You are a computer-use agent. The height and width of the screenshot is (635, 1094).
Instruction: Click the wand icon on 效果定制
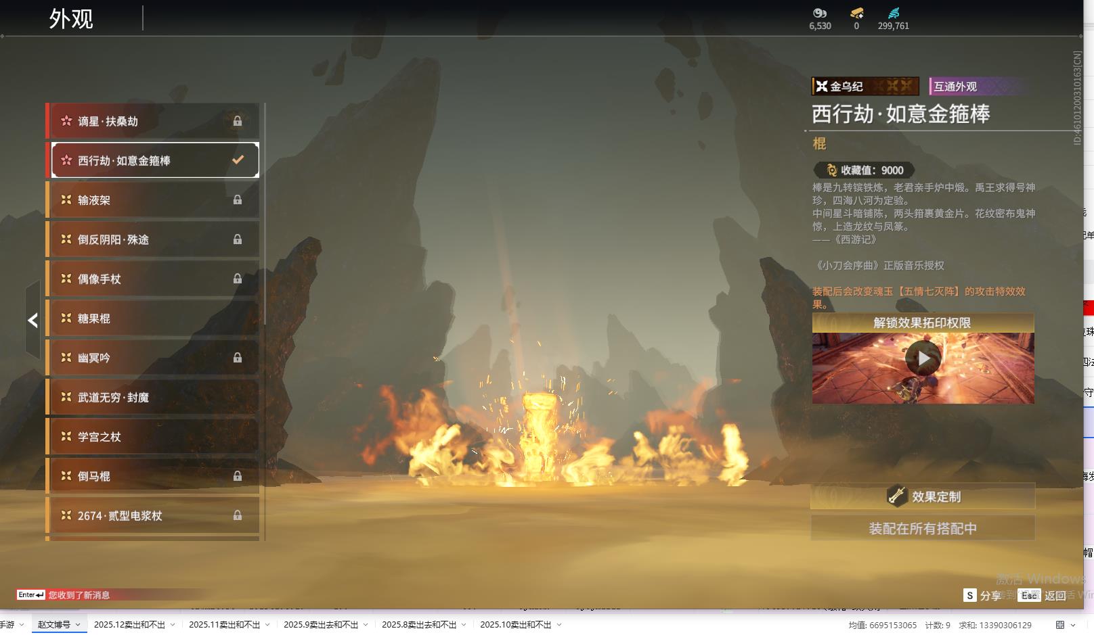(x=897, y=496)
